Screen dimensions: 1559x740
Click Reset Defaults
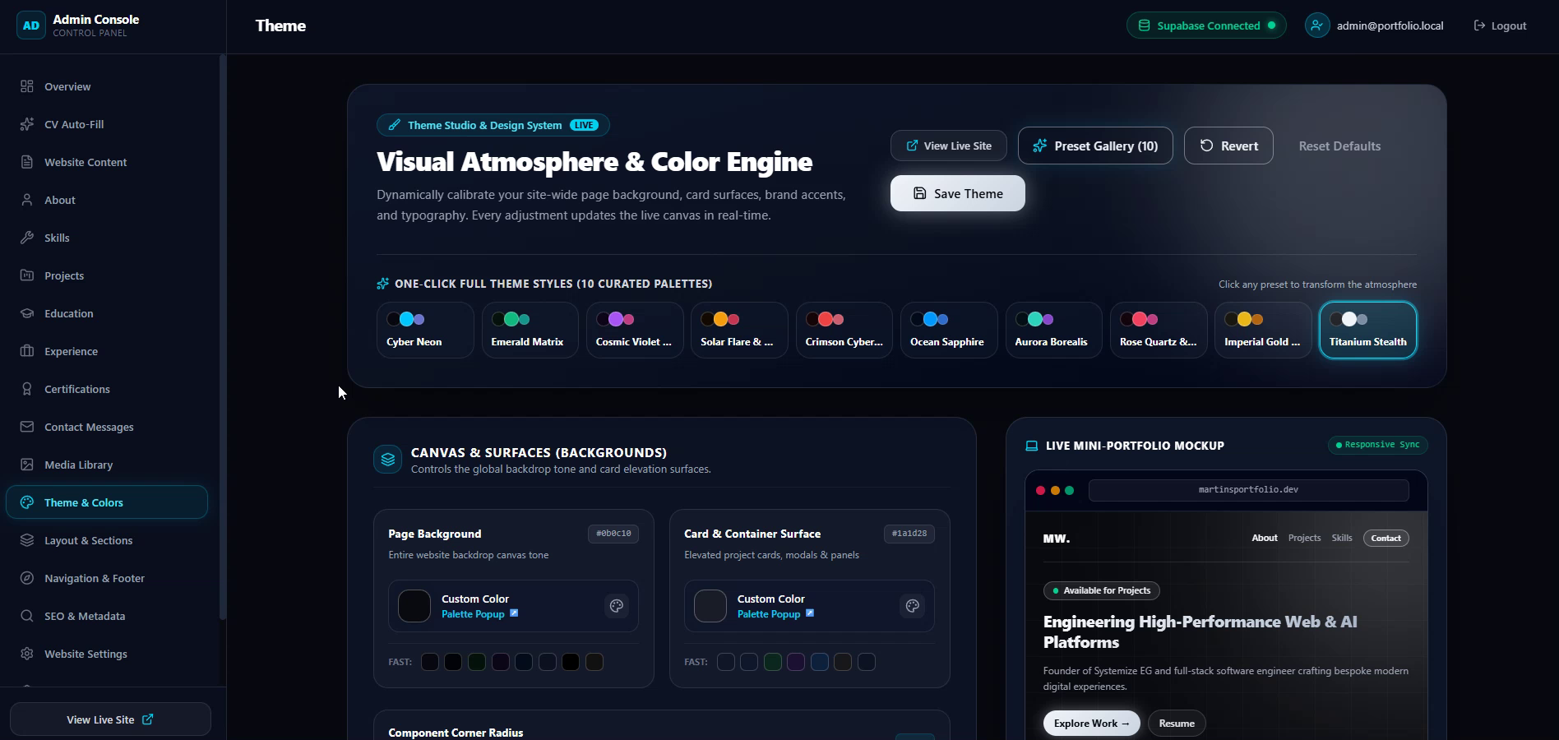point(1339,146)
